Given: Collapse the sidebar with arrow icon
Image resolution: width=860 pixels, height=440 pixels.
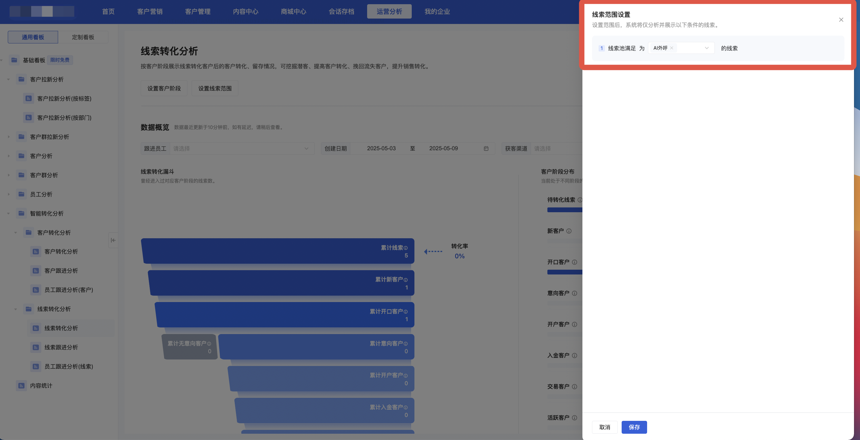Looking at the screenshot, I should coord(113,240).
